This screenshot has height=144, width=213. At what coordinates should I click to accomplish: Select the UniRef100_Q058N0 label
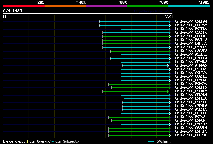191,80
